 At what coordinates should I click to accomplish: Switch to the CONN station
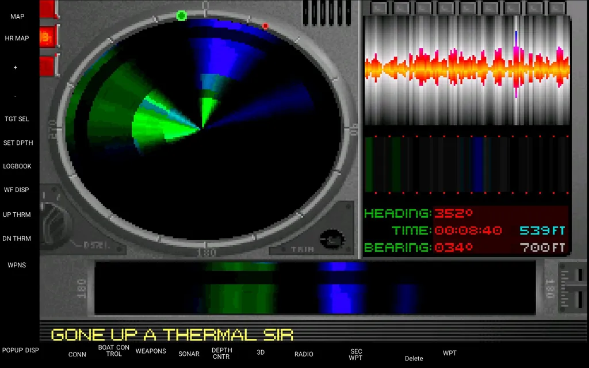point(77,354)
